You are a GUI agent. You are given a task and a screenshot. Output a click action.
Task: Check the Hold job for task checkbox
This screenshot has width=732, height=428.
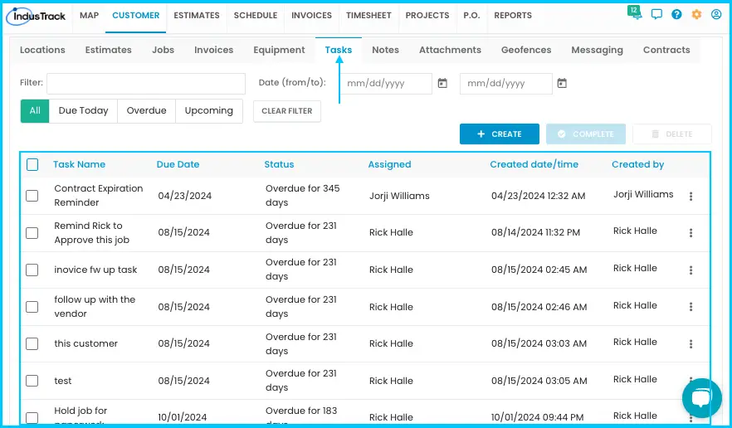click(32, 417)
